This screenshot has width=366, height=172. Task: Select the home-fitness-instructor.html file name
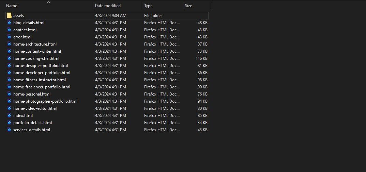(40, 80)
